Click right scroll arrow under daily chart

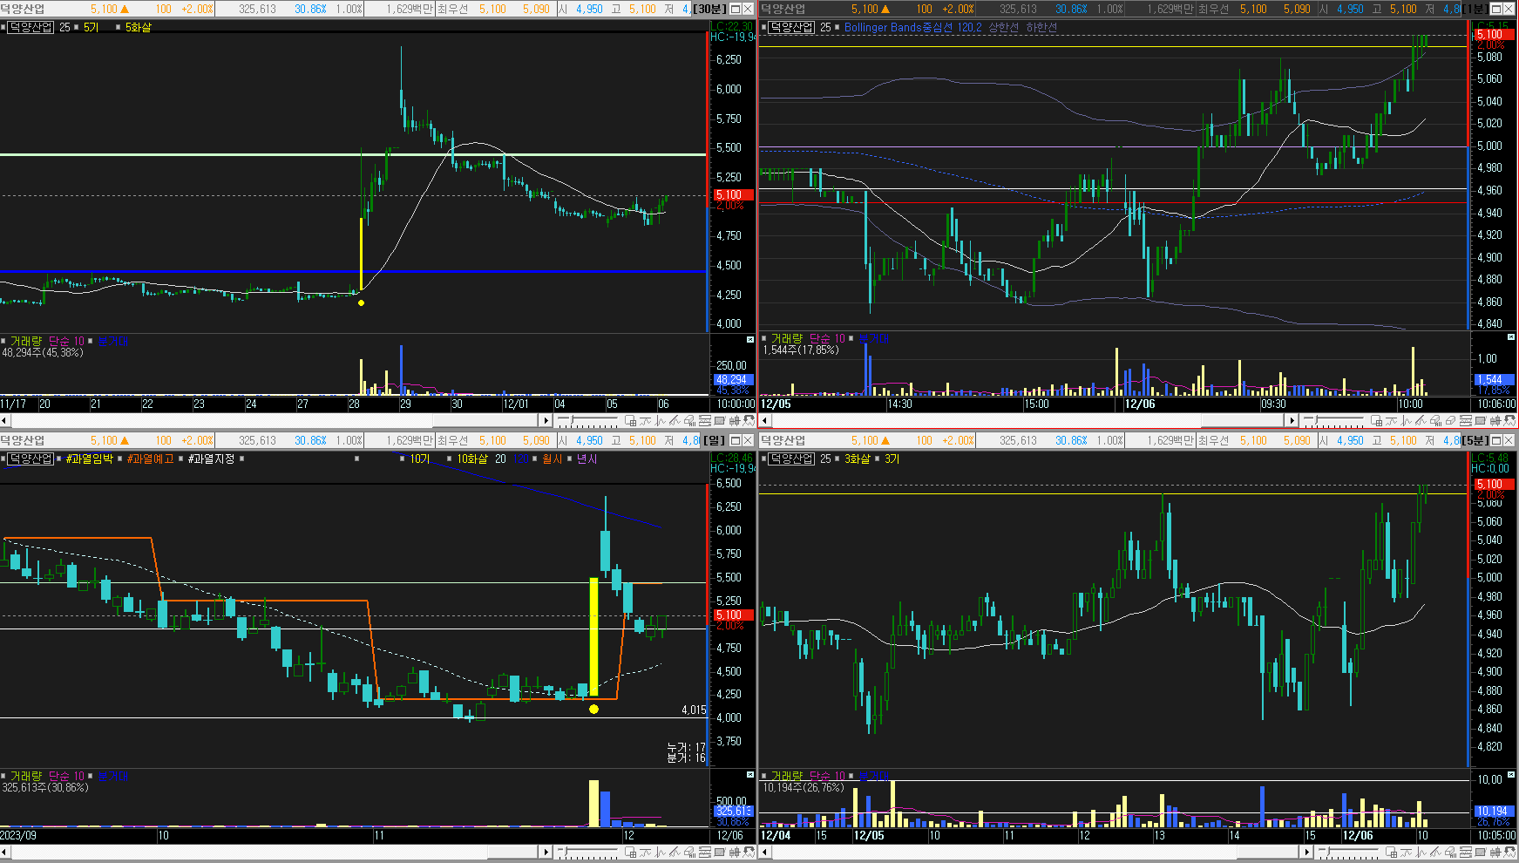tap(546, 852)
